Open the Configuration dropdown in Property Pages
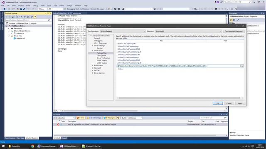266x149 pixels. [x=123, y=31]
